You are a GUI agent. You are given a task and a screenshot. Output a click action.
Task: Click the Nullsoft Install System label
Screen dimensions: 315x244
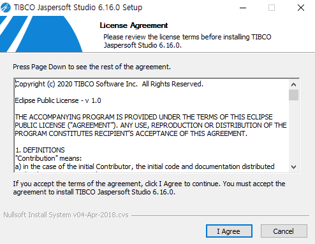click(x=66, y=215)
